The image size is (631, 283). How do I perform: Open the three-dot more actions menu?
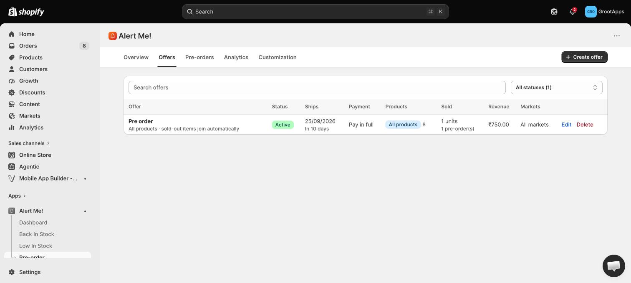[617, 36]
